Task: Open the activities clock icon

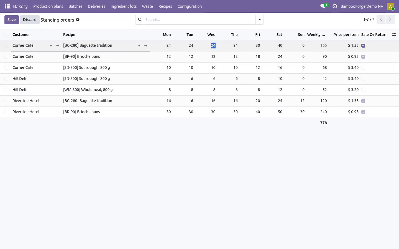Action: coord(335,6)
